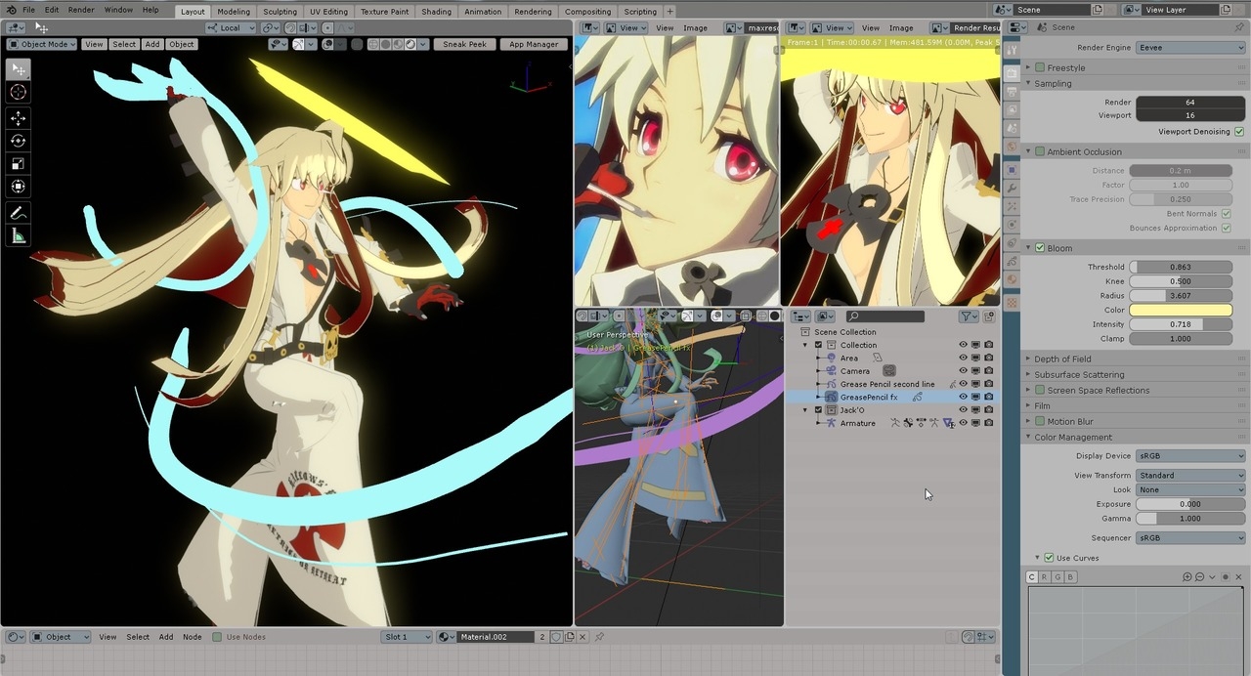
Task: Click the Sneak Peek button
Action: click(464, 44)
